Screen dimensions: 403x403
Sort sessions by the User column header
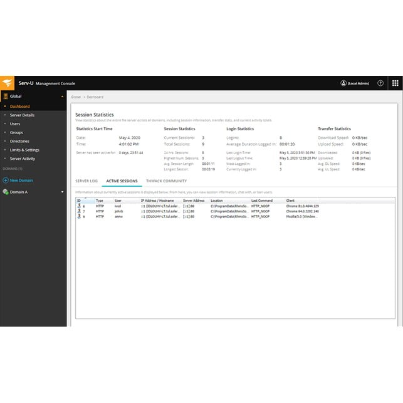coord(118,201)
